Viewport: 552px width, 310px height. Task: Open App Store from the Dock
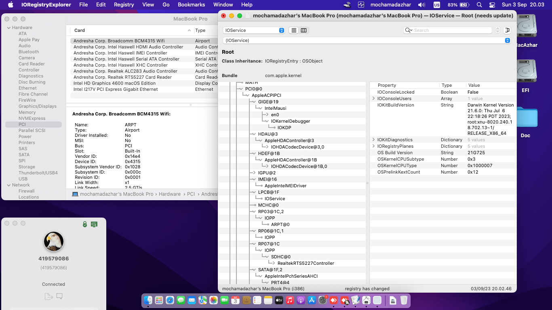click(312, 300)
